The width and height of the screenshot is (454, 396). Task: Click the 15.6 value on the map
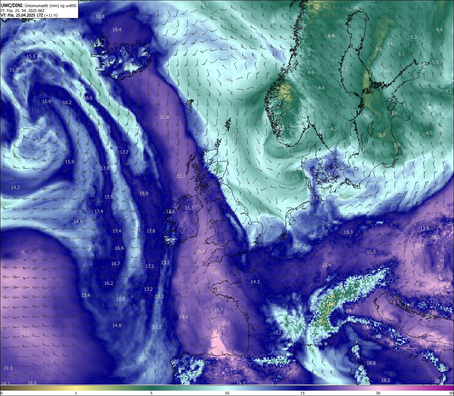click(31, 56)
